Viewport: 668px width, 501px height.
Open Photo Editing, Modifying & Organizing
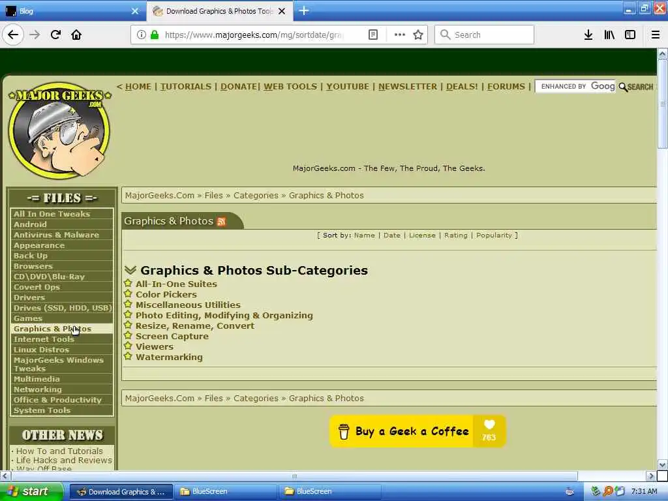point(224,315)
